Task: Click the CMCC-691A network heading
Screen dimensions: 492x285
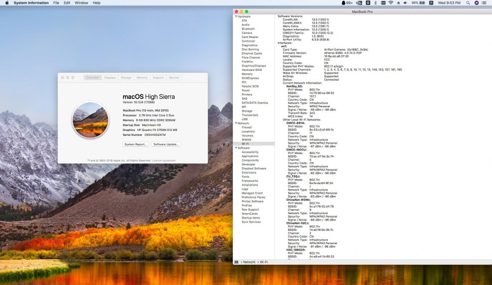Action: click(x=295, y=123)
